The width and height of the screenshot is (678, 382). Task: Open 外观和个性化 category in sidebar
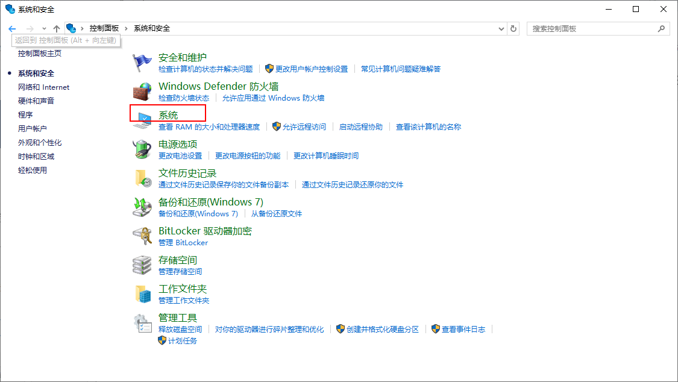click(x=40, y=142)
